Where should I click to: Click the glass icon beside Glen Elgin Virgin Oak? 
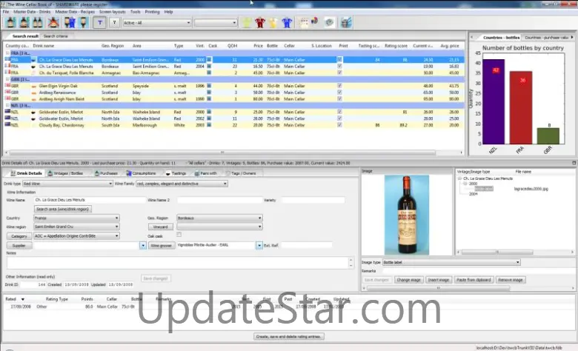point(33,86)
